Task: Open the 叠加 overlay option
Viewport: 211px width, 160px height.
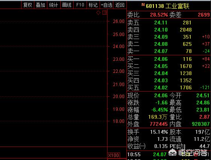Action: pyautogui.click(x=40, y=5)
